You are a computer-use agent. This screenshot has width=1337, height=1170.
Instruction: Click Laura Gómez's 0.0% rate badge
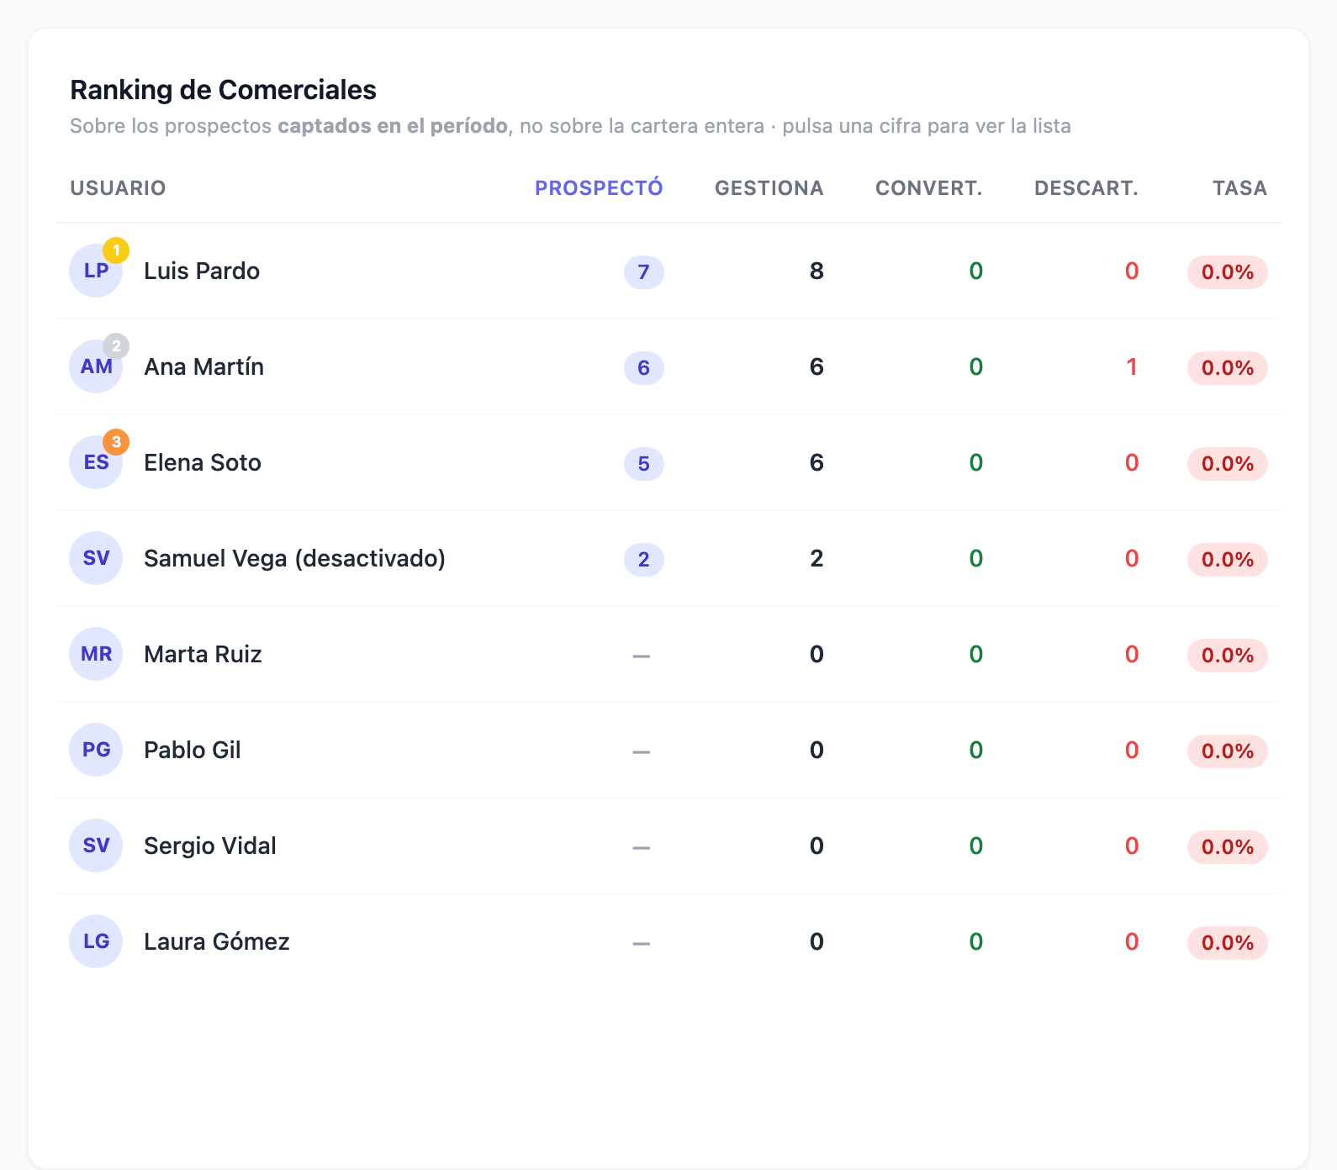1228,943
